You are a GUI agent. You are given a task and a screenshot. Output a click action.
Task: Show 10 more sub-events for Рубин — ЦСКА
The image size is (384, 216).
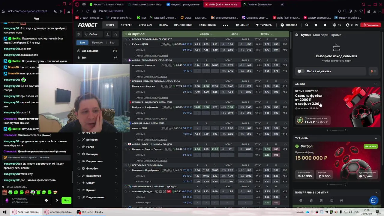pyautogui.click(x=151, y=55)
